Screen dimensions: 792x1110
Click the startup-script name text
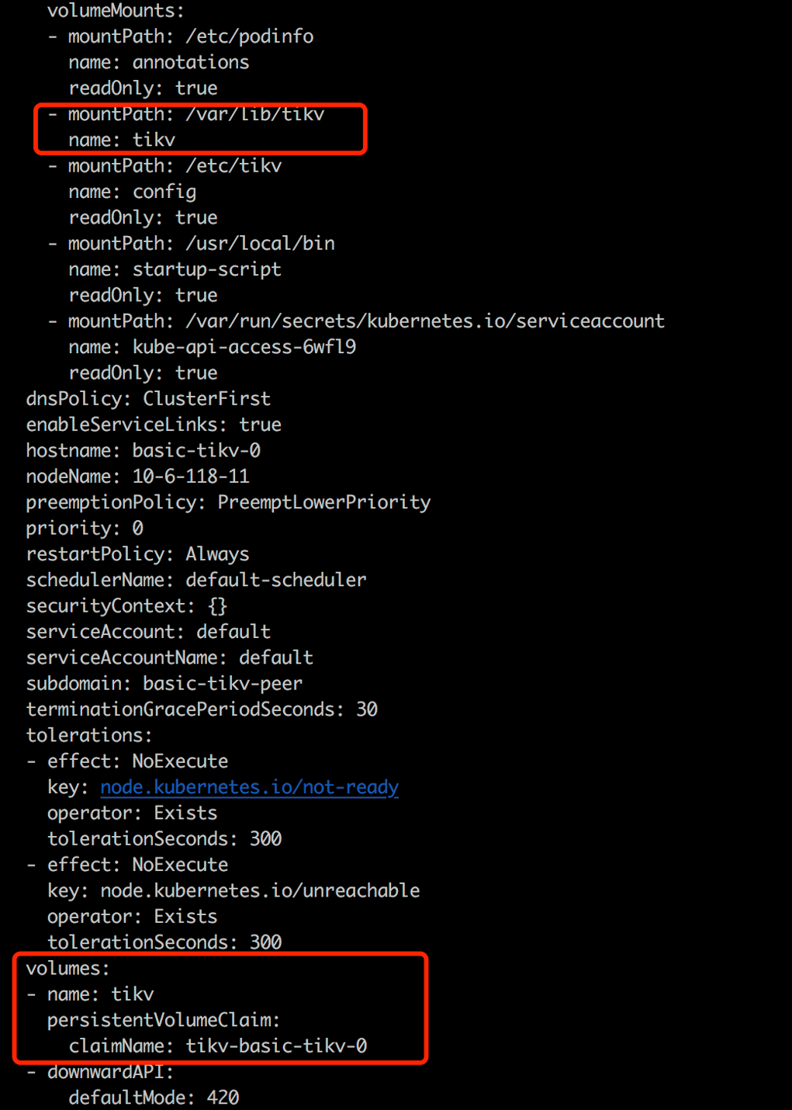point(206,269)
